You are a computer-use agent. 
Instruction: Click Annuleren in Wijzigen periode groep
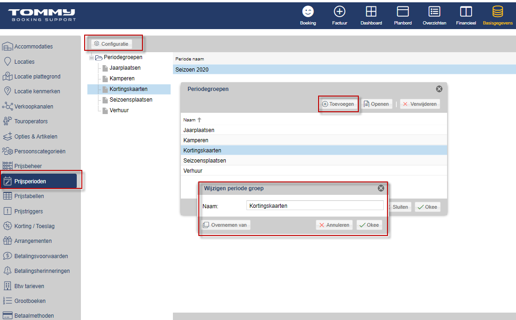(334, 225)
